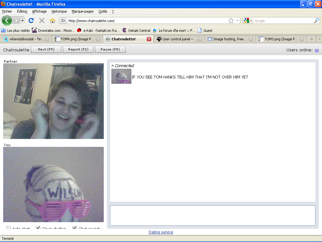Viewport: 322px width, 242px height.
Task: Open the new tab plus button
Action: pyautogui.click(x=312, y=39)
